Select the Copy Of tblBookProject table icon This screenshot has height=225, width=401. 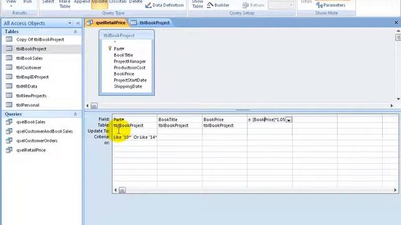coord(9,39)
